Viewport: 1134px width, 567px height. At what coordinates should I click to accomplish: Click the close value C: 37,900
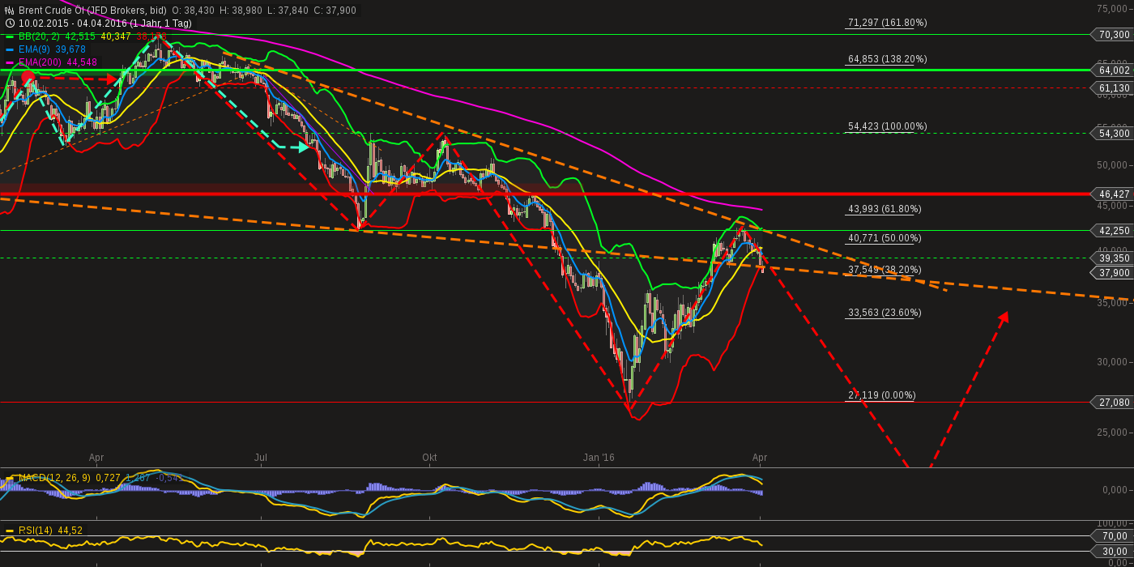click(x=334, y=11)
